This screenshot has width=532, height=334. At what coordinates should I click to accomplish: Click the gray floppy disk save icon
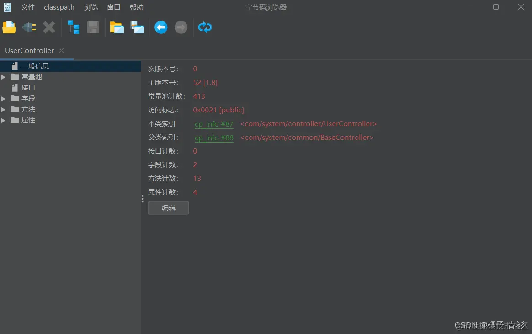pyautogui.click(x=93, y=27)
